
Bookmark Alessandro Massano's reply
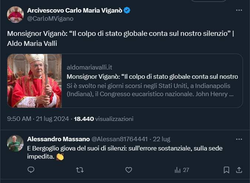(x=226, y=170)
